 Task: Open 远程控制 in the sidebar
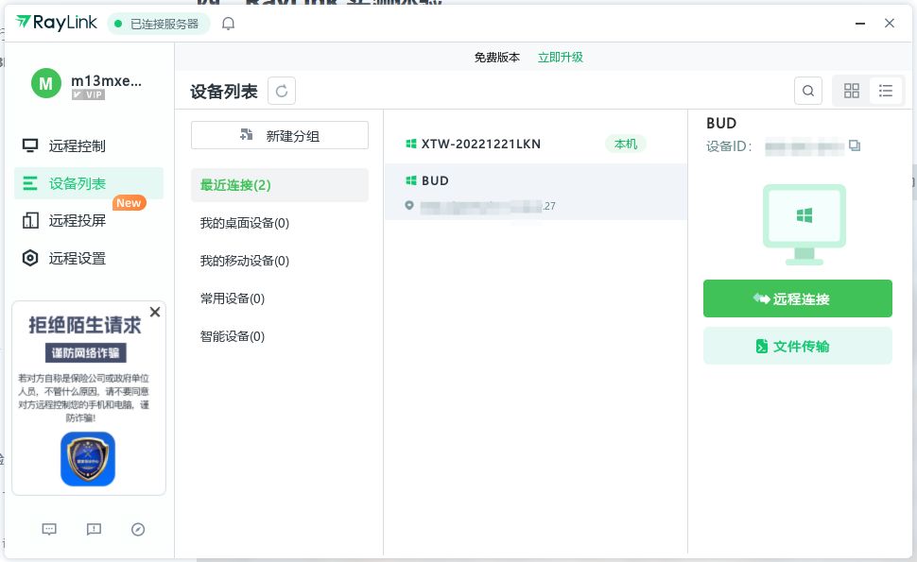[78, 145]
